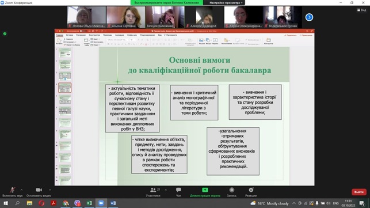This screenshot has height=208, width=370.
Task: Select slide 5 thumbnail in slide panel
Action: coord(65,100)
